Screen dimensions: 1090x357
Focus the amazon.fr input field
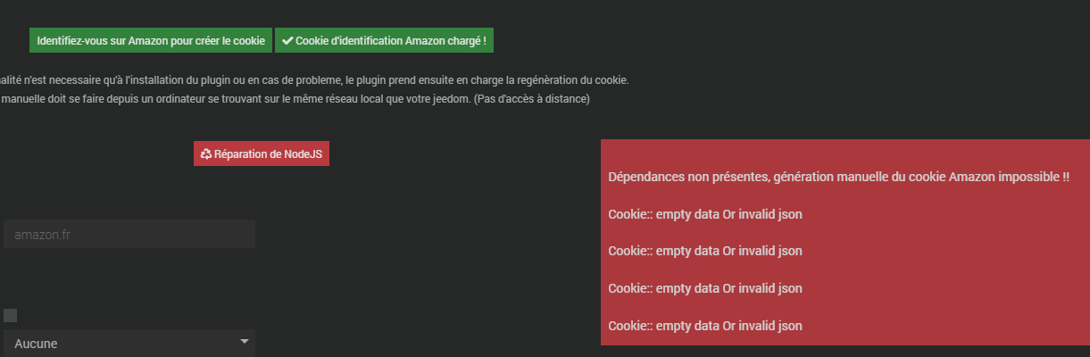pyautogui.click(x=129, y=234)
